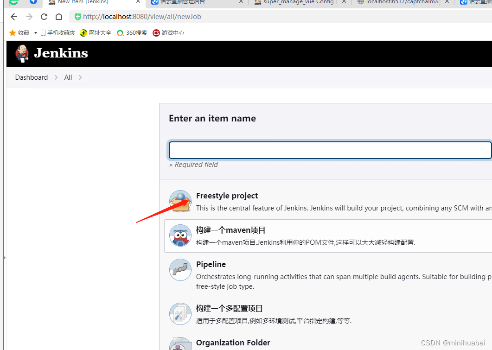Click the browser Forward arrow
Screen dimensions: 492x350
click(x=29, y=17)
